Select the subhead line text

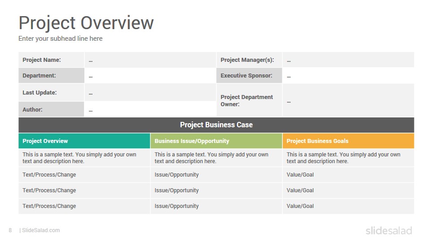click(x=60, y=39)
